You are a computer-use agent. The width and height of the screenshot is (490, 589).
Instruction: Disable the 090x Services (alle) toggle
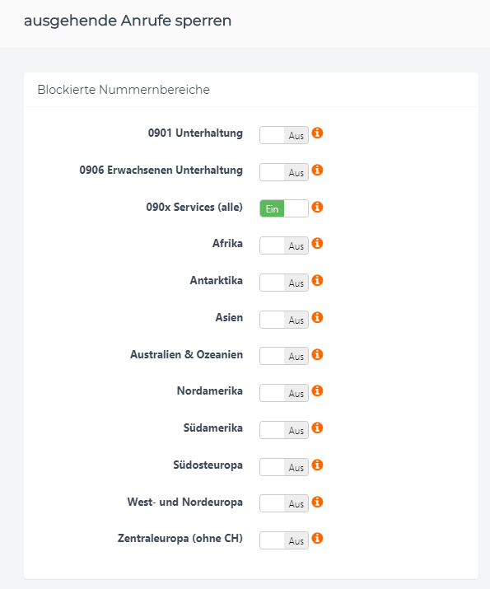284,208
